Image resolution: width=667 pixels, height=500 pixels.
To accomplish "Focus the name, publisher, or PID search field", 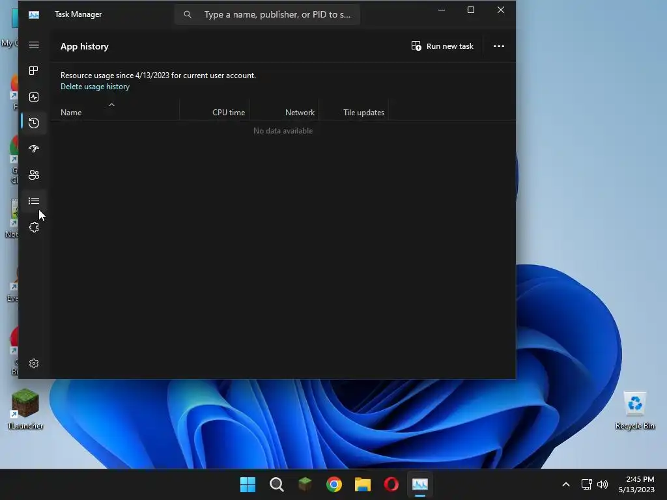I will pyautogui.click(x=267, y=14).
